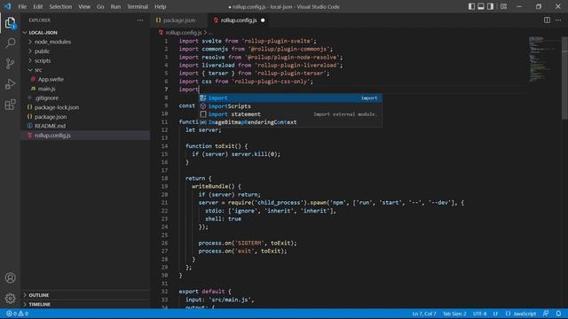The width and height of the screenshot is (568, 319).
Task: Click line 12 'let server;' code
Action: coord(203,130)
